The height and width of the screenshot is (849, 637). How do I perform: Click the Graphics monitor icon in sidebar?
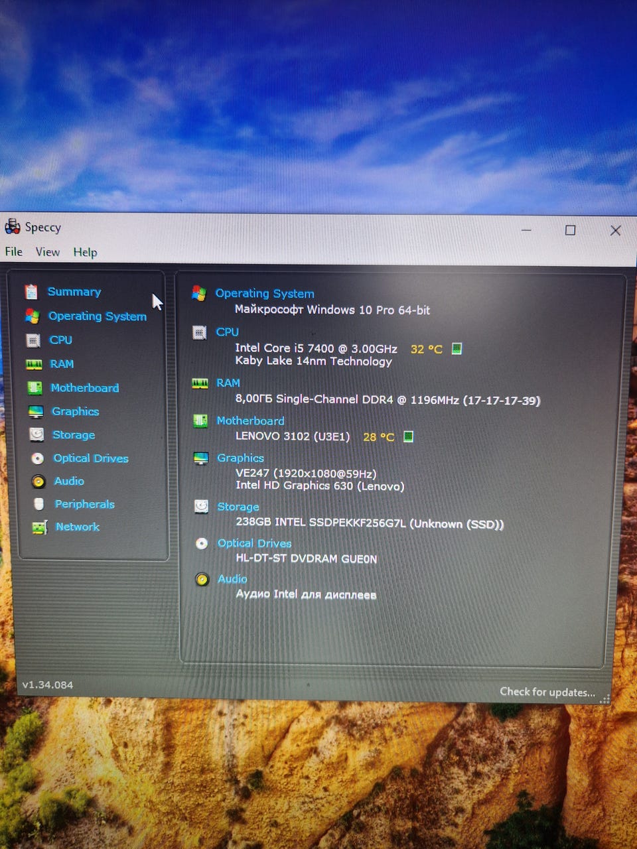point(36,412)
